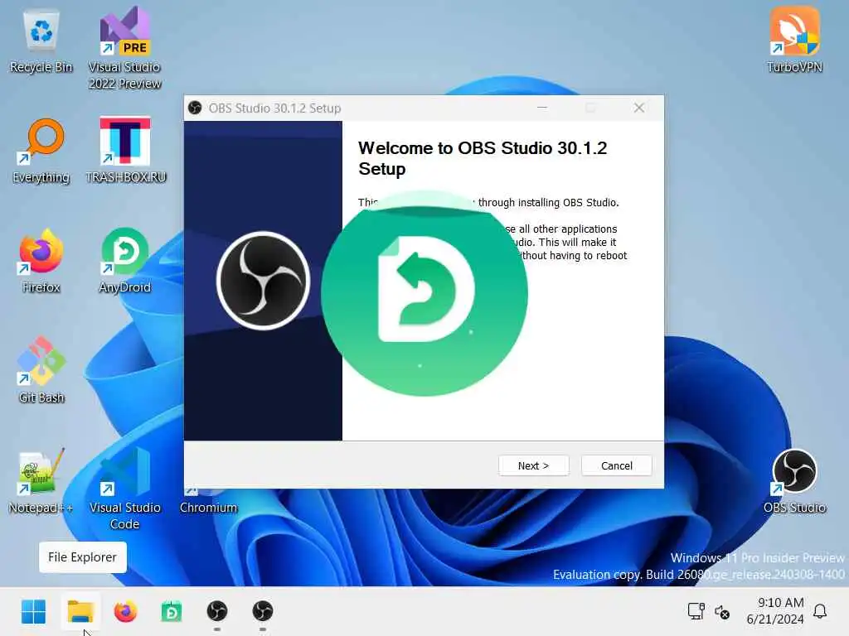Click the OBS logo in setup title bar
This screenshot has height=636, width=849.
pyautogui.click(x=195, y=108)
